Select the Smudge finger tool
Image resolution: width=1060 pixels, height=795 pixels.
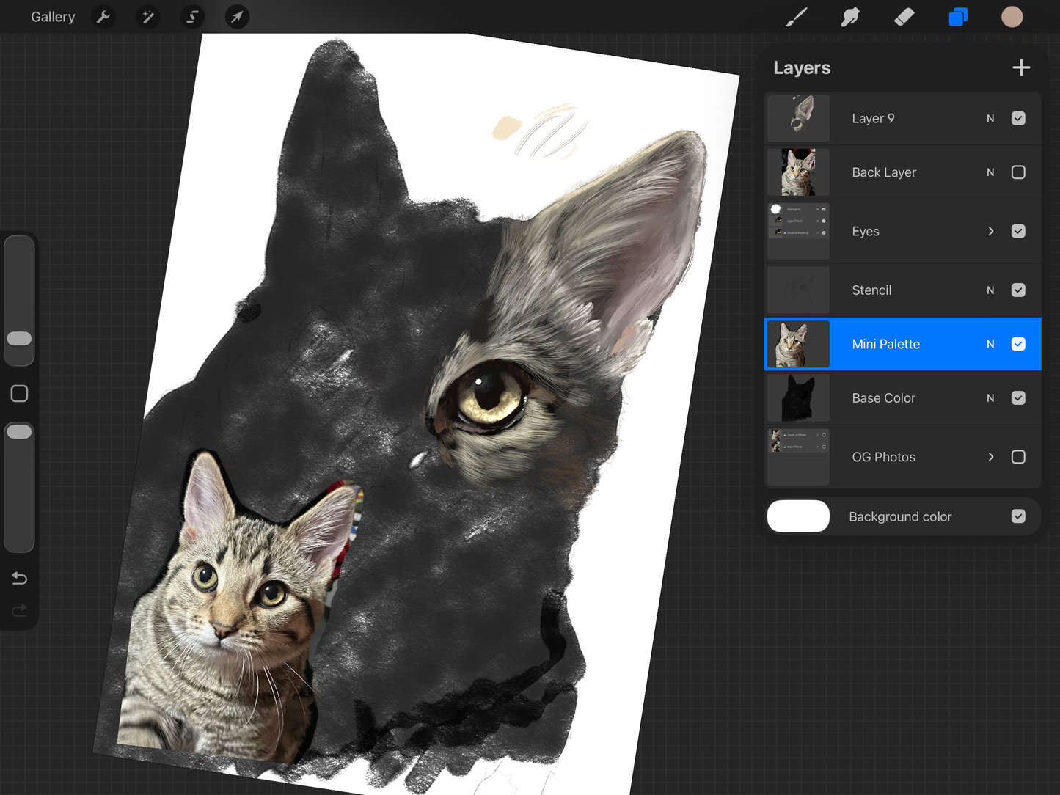[850, 17]
